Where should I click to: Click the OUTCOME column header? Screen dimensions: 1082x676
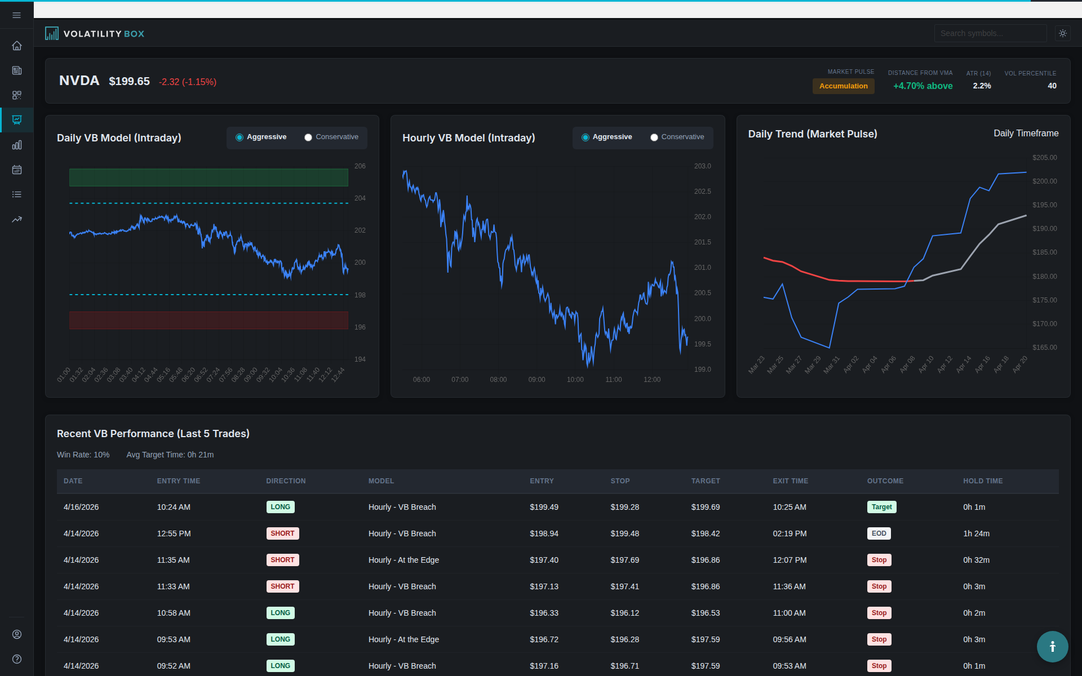(885, 481)
